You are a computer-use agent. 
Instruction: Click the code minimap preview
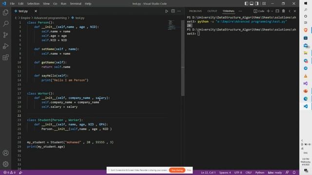coord(171,25)
